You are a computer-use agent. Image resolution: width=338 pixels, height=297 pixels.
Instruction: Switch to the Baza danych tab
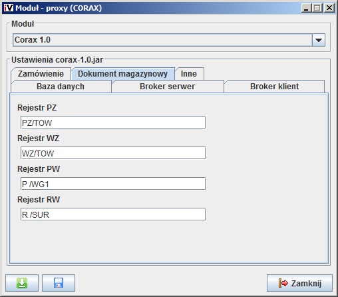coord(61,87)
